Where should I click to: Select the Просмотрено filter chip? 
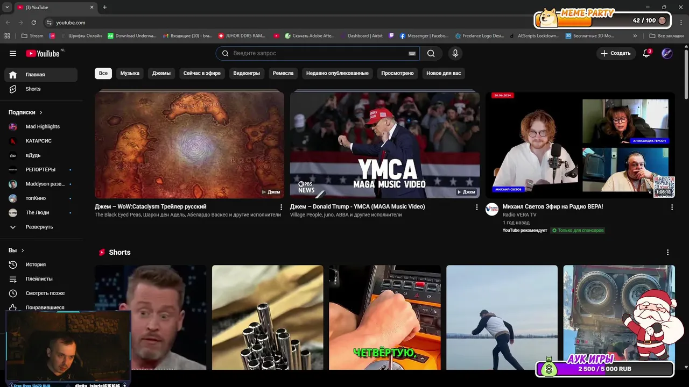397,73
